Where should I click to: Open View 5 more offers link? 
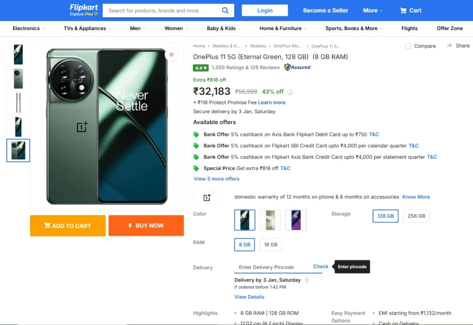217,179
